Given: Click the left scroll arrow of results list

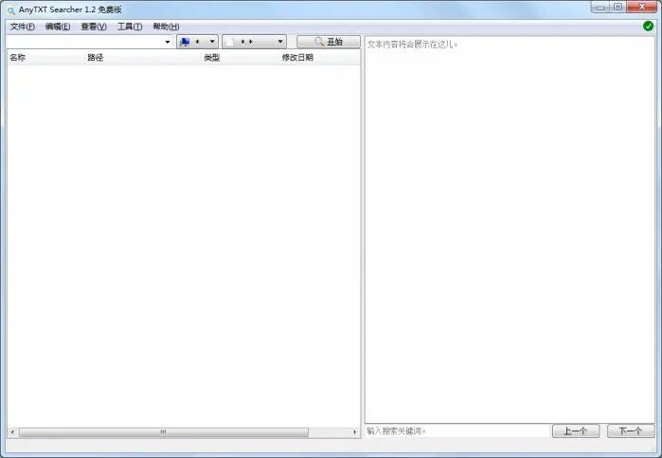Looking at the screenshot, I should [12, 432].
